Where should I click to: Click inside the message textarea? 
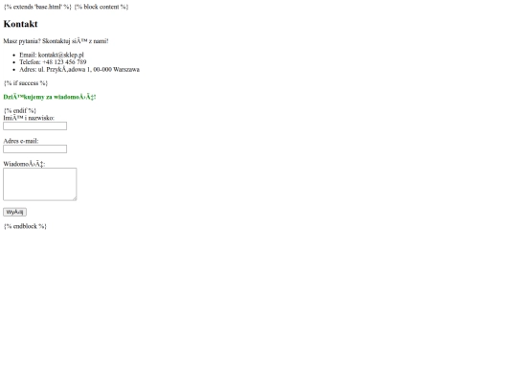coord(40,184)
